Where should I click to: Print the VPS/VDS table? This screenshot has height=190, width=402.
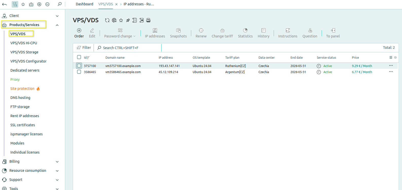[148, 20]
